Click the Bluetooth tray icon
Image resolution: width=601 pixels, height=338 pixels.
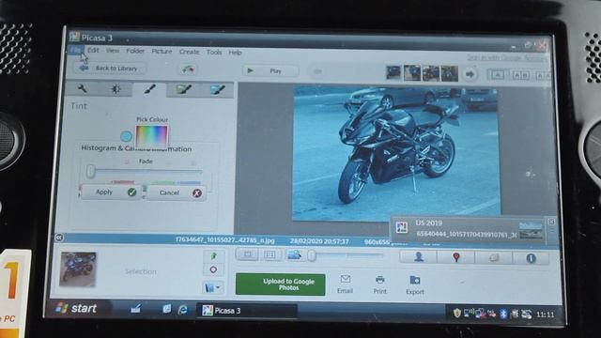coord(503,315)
